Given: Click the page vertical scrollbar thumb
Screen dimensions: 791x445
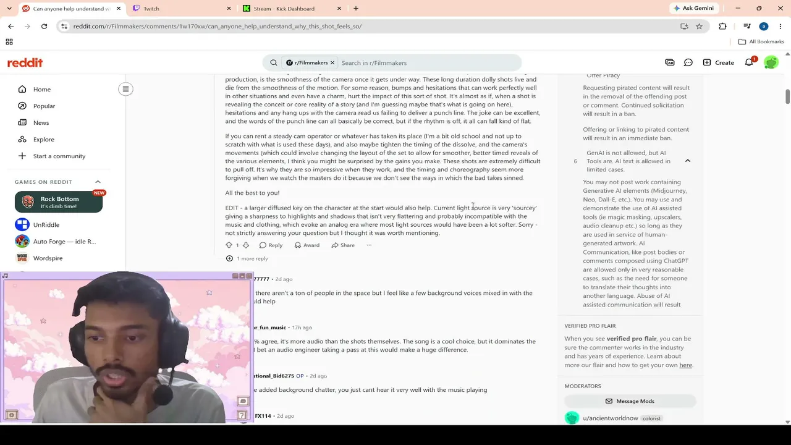Looking at the screenshot, I should (787, 97).
